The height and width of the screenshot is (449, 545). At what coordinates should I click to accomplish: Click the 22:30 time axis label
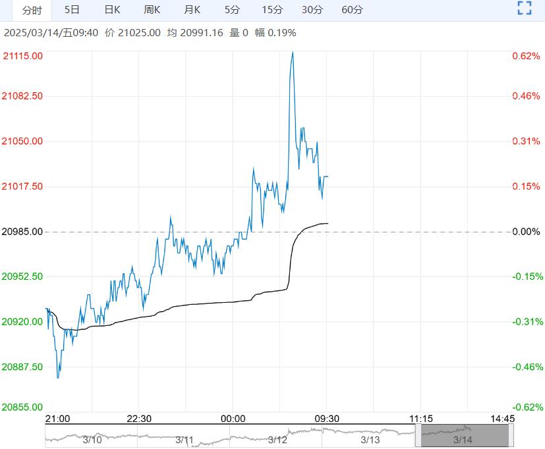click(x=139, y=419)
